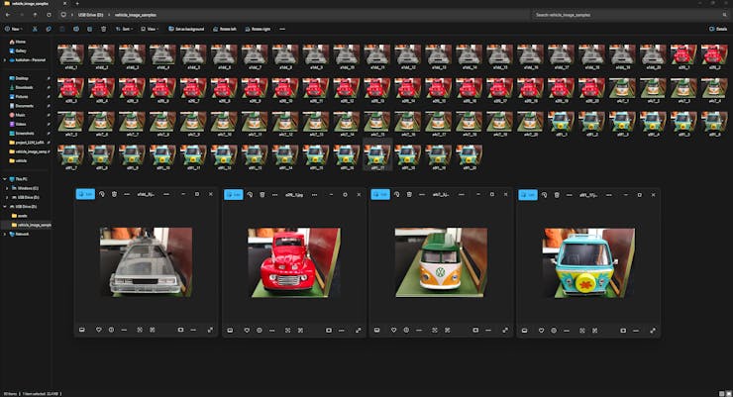
Task: Expand the Windows (C:) drive node
Action: coord(7,188)
